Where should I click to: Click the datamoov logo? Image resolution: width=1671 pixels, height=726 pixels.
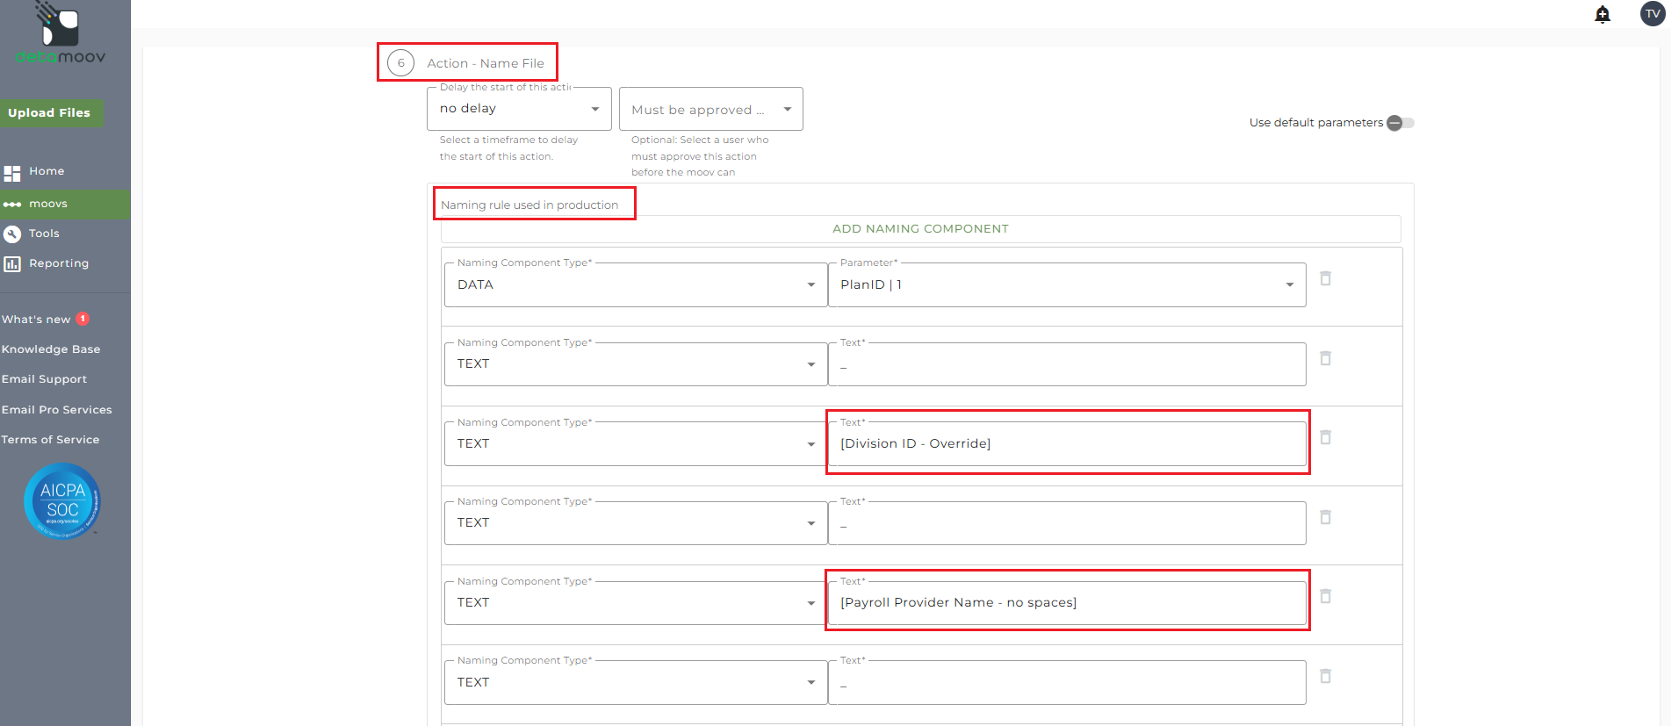click(x=61, y=35)
